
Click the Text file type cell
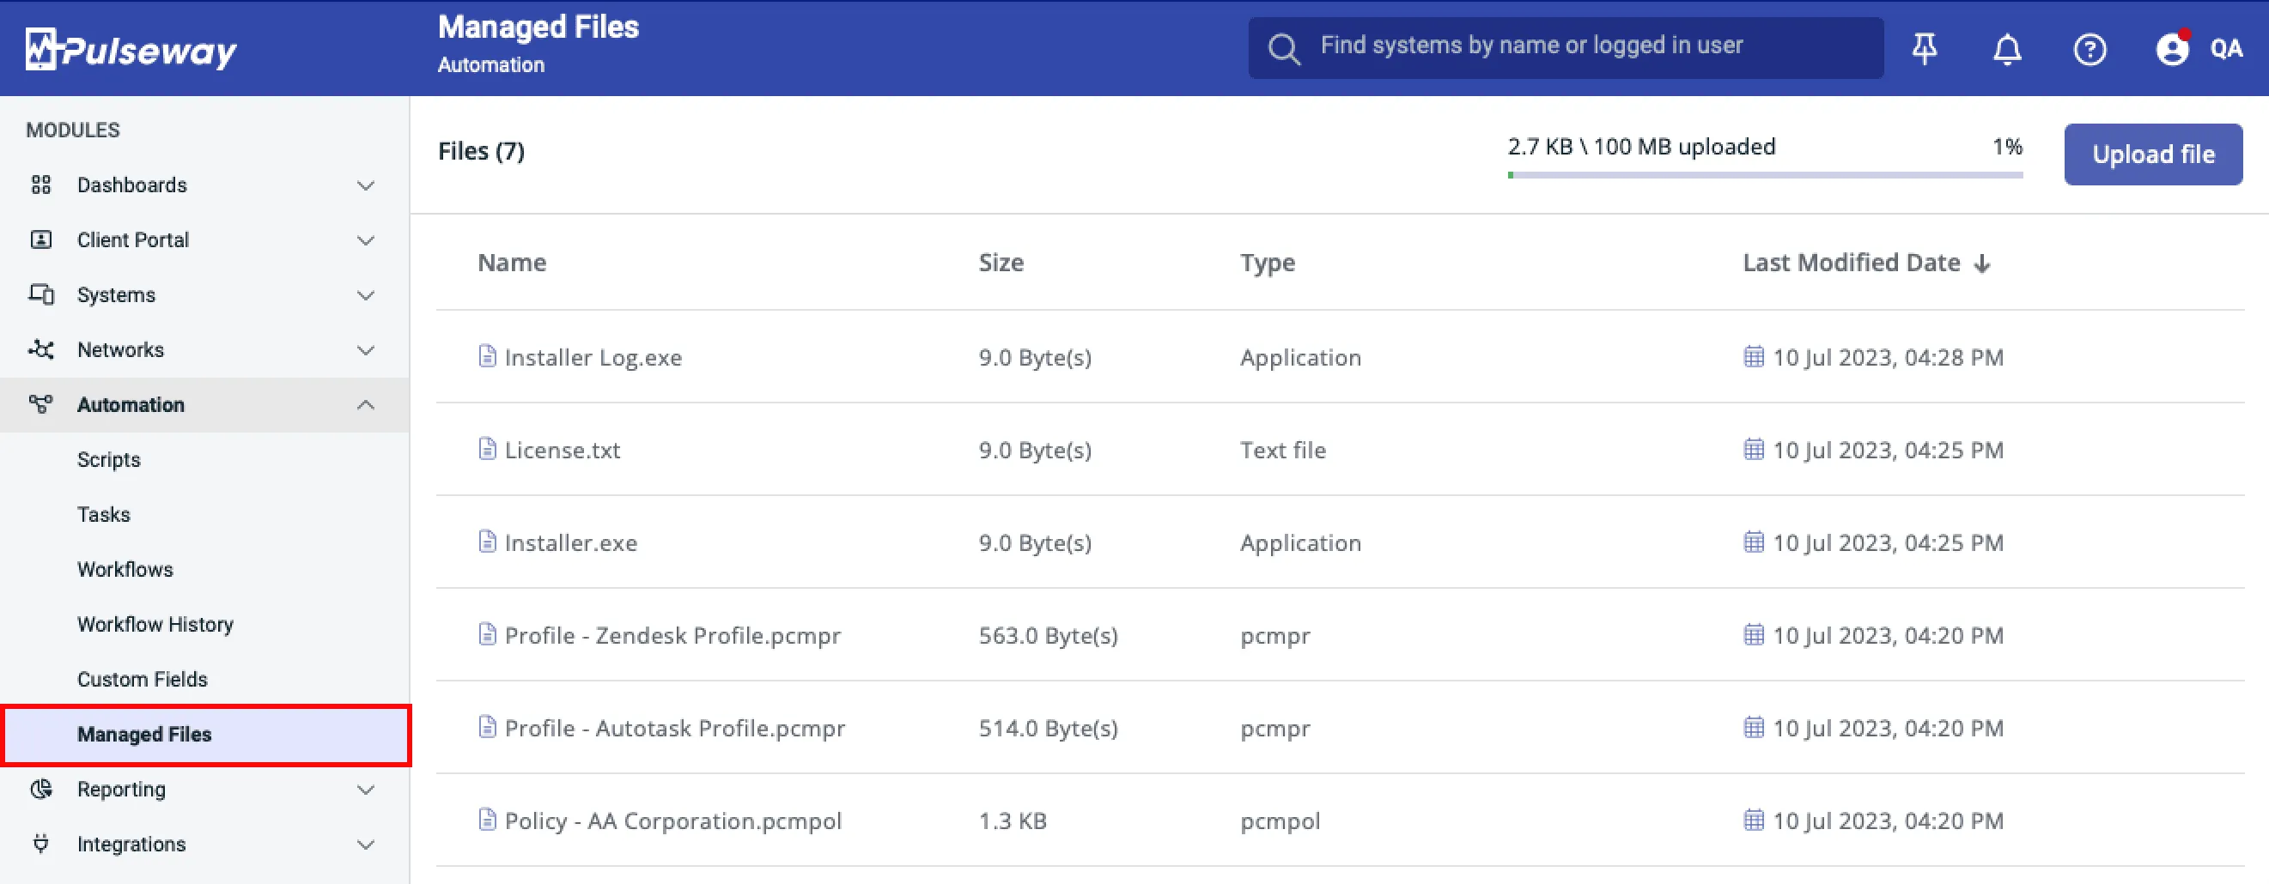pos(1282,450)
